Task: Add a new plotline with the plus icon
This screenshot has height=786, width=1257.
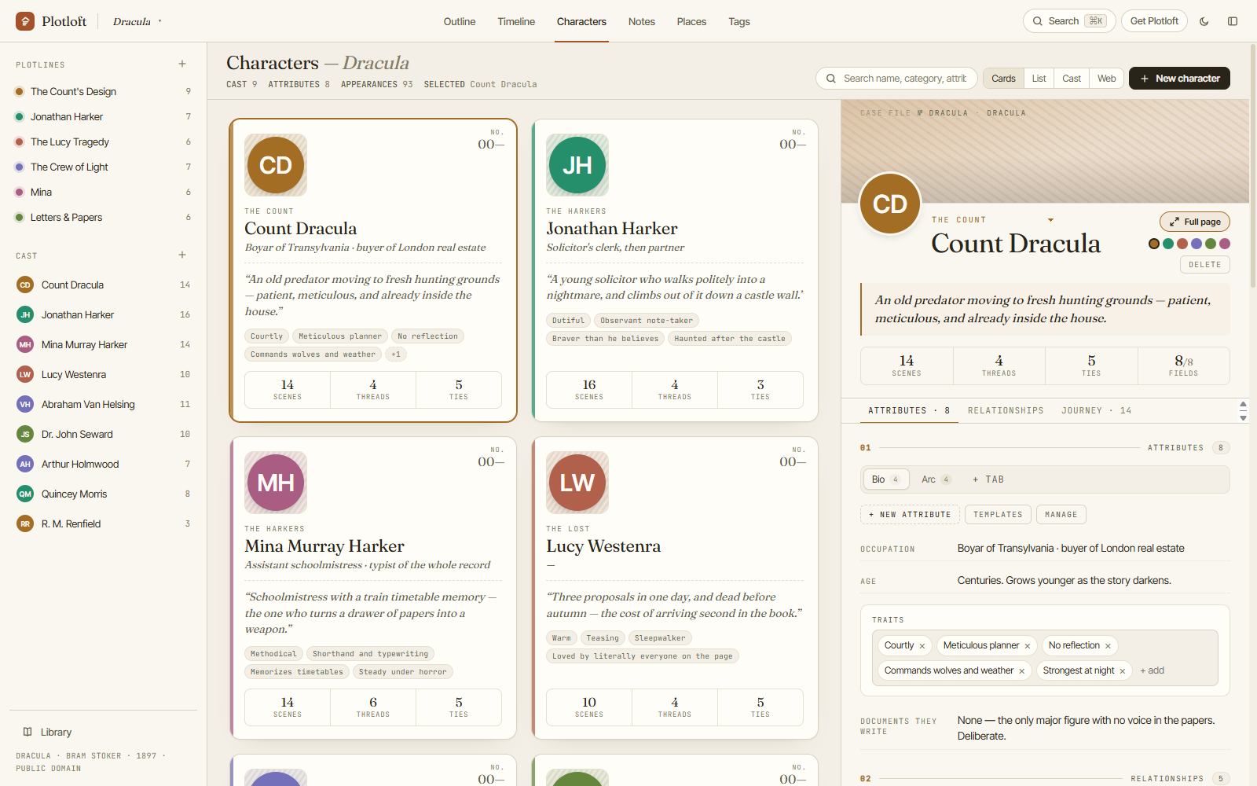Action: point(182,64)
